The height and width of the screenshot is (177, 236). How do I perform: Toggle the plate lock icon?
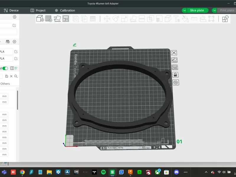tap(175, 75)
